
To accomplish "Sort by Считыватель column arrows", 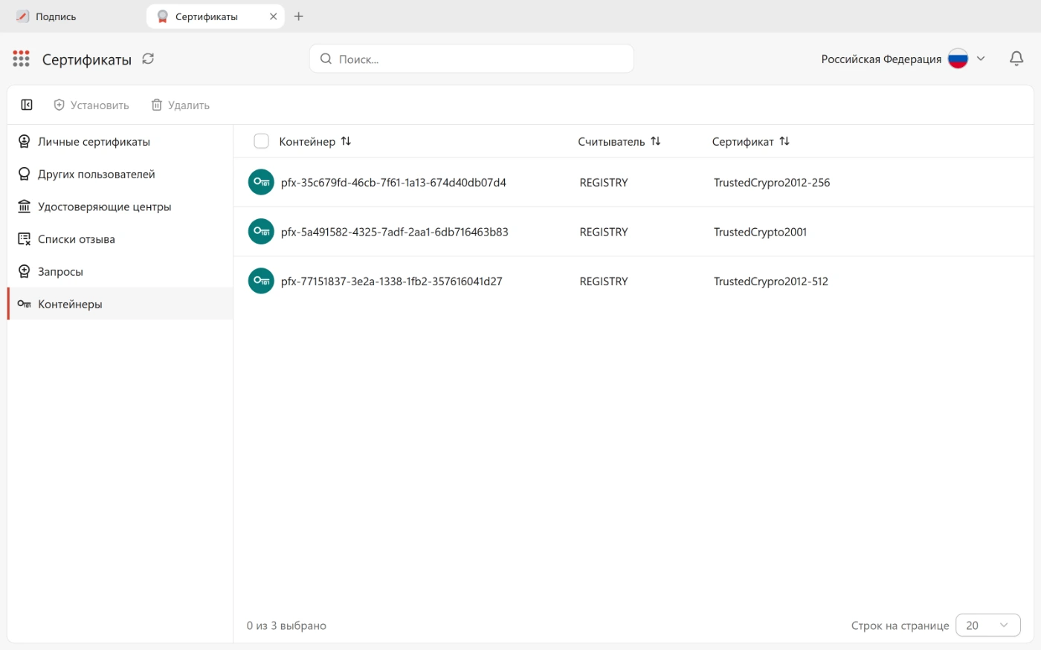I will click(655, 141).
